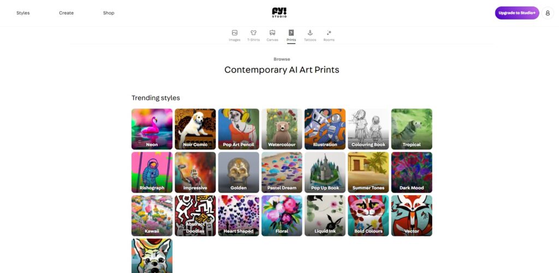Select the Liquid Ink style tile

325,216
